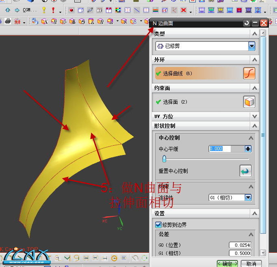Screen dimensions: 277x267
Task: Click the dialog vertical scrollbar thumb
Action: click(x=263, y=135)
